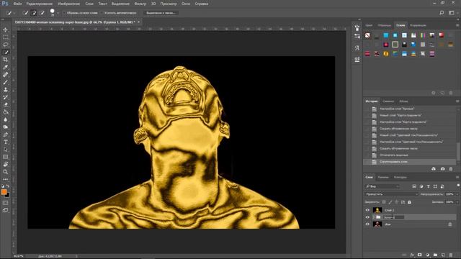
Task: Delete layer using Layers panel trash icon
Action: (451, 255)
